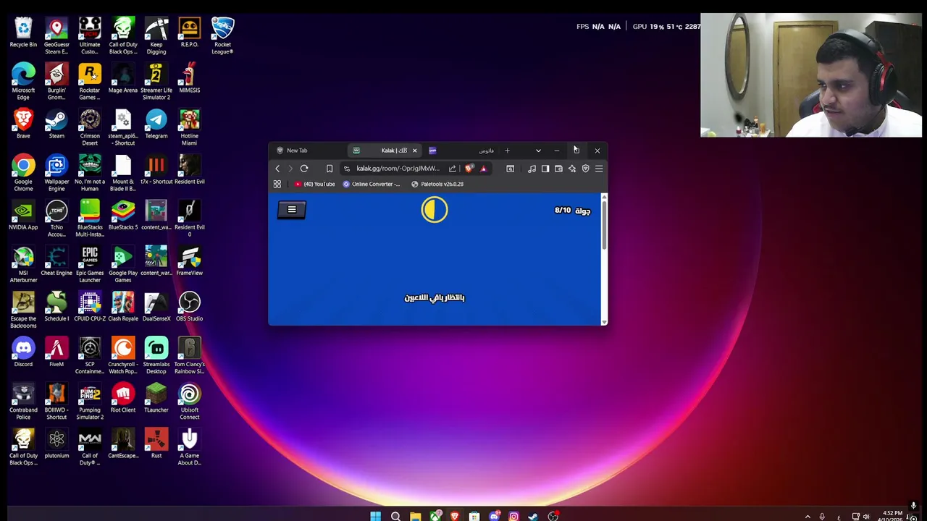Open File Explorer from taskbar
Viewport: 927px width, 521px height.
coord(415,516)
